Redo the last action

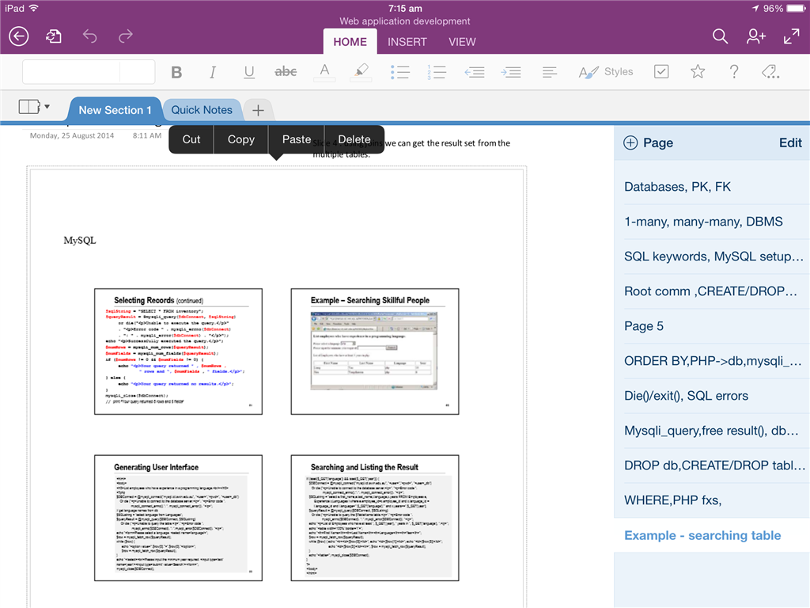[x=126, y=36]
